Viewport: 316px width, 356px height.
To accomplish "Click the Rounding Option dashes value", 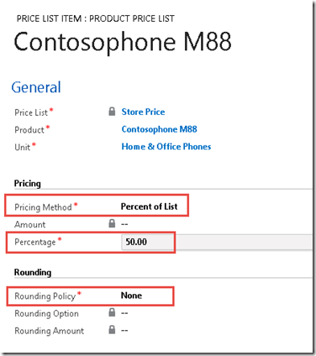I will (x=124, y=313).
